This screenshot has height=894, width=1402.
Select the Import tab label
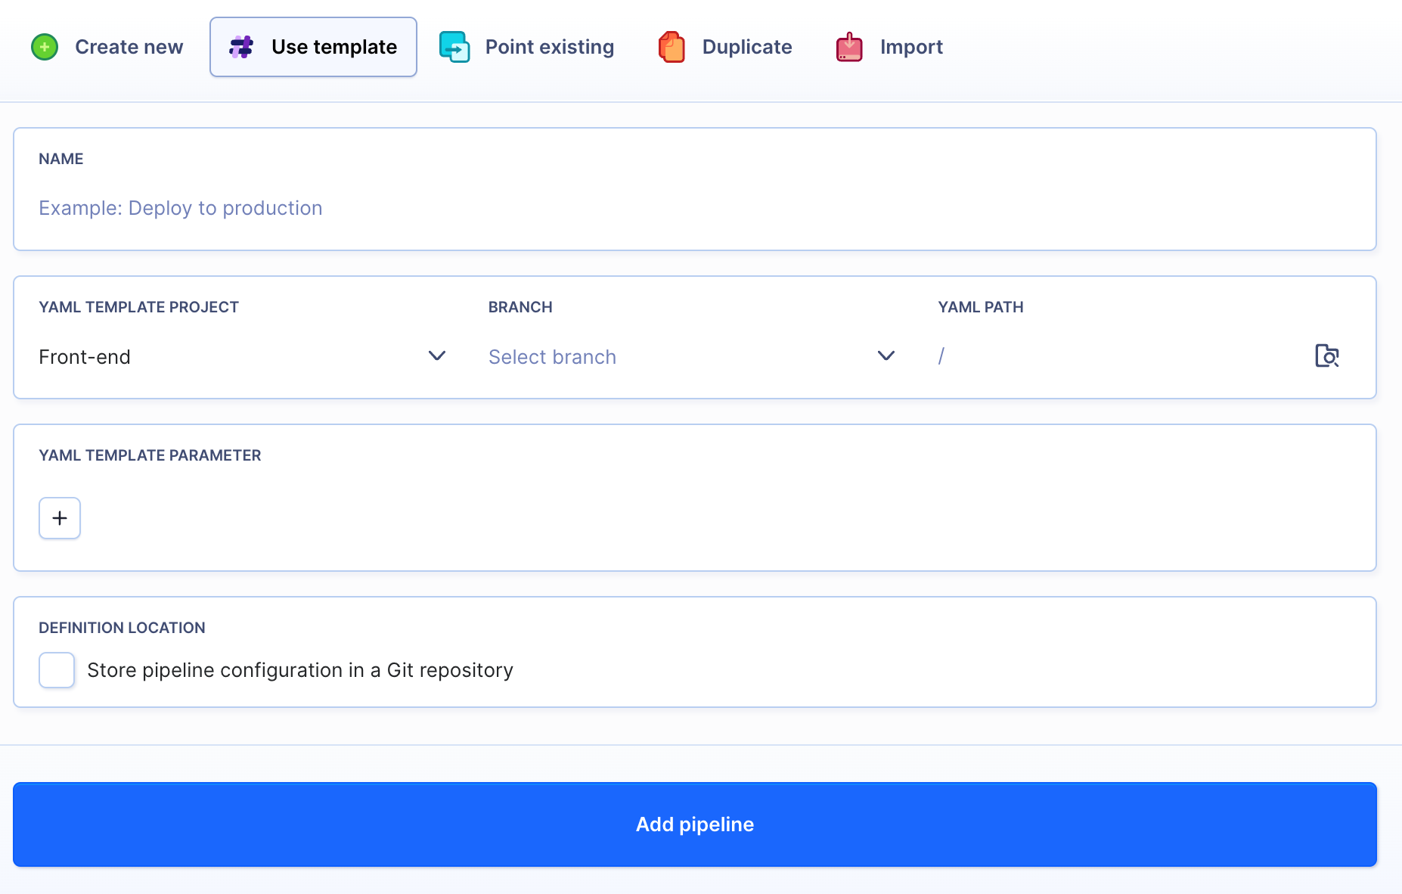[911, 47]
